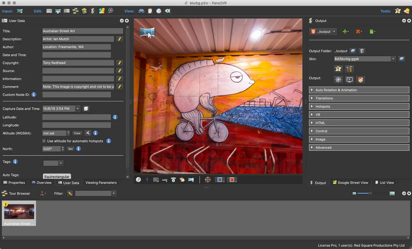
Task: Click the green plus add output icon
Action: (346, 32)
